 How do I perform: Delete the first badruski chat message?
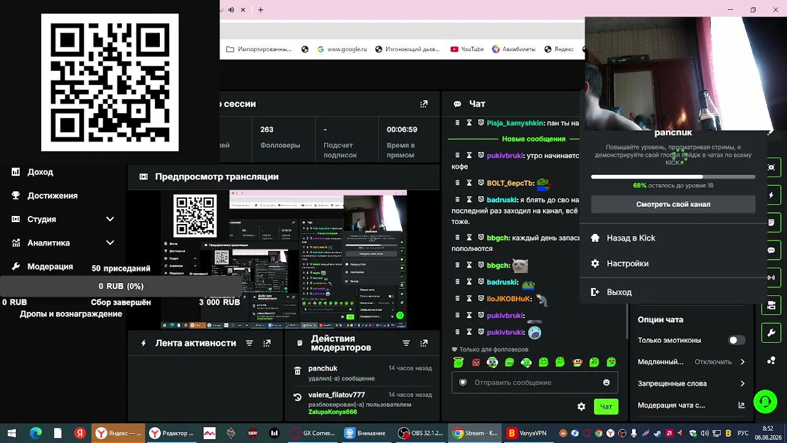(457, 199)
